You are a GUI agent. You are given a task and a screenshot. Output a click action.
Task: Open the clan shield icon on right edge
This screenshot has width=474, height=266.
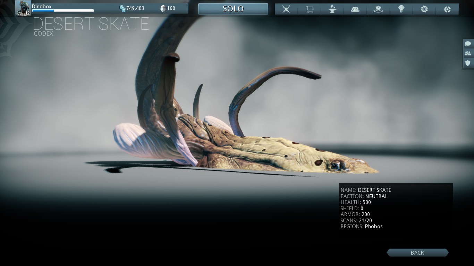468,63
